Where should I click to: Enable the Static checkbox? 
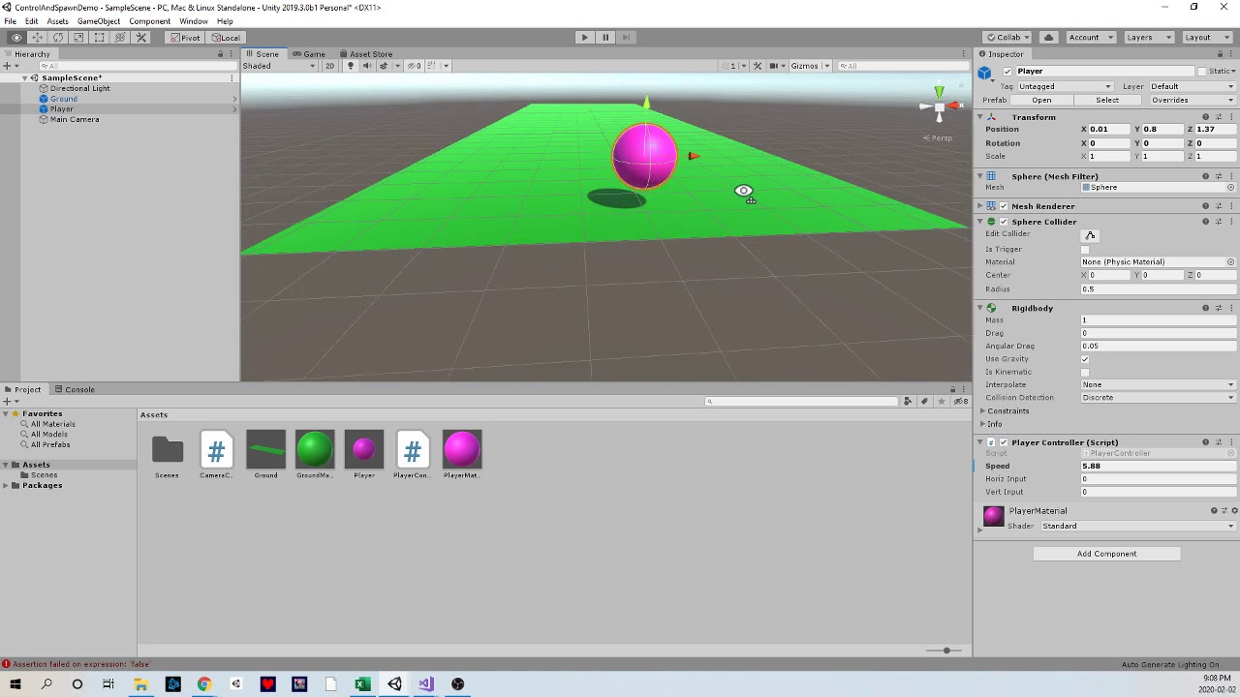1202,72
